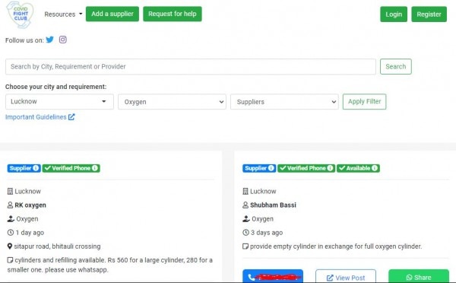This screenshot has height=283, width=456.
Task: Click the building icon in RK oxygen card
Action: coord(10,191)
